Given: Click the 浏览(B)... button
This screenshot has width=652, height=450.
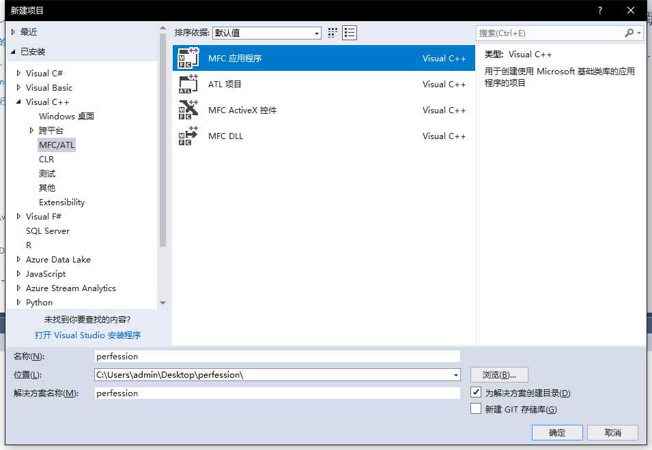Looking at the screenshot, I should [x=499, y=375].
